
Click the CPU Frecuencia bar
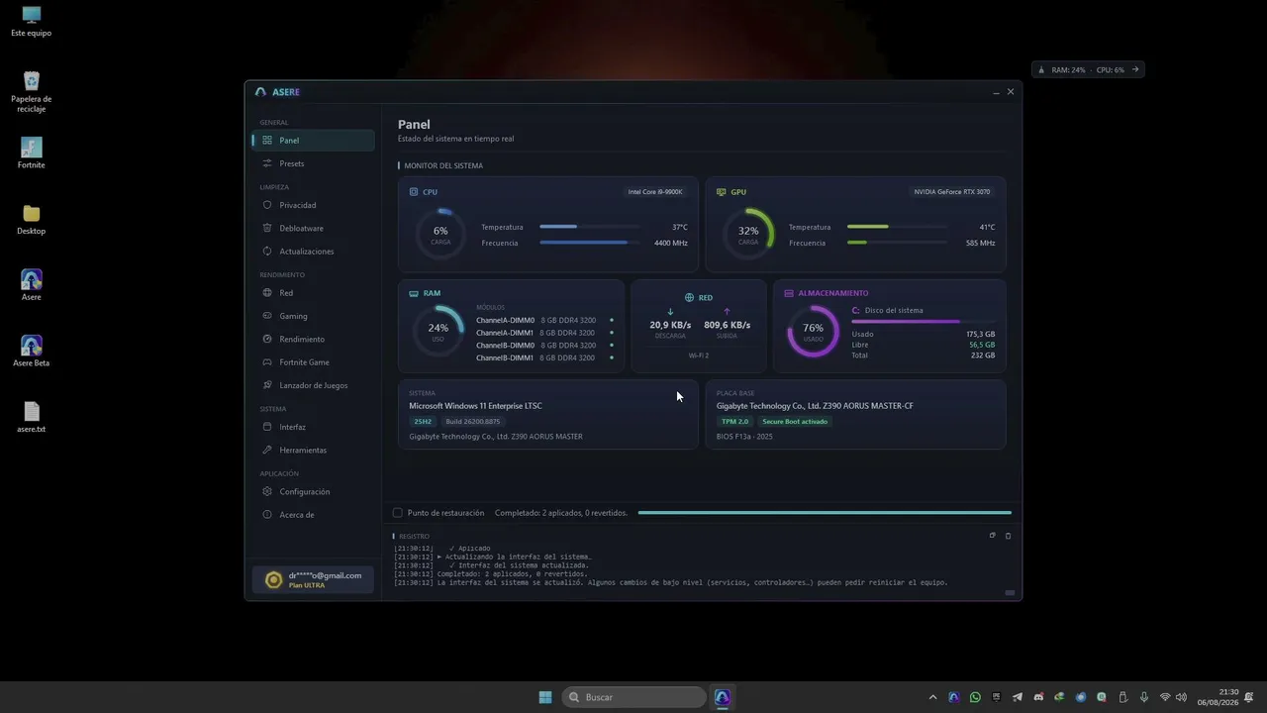589,243
